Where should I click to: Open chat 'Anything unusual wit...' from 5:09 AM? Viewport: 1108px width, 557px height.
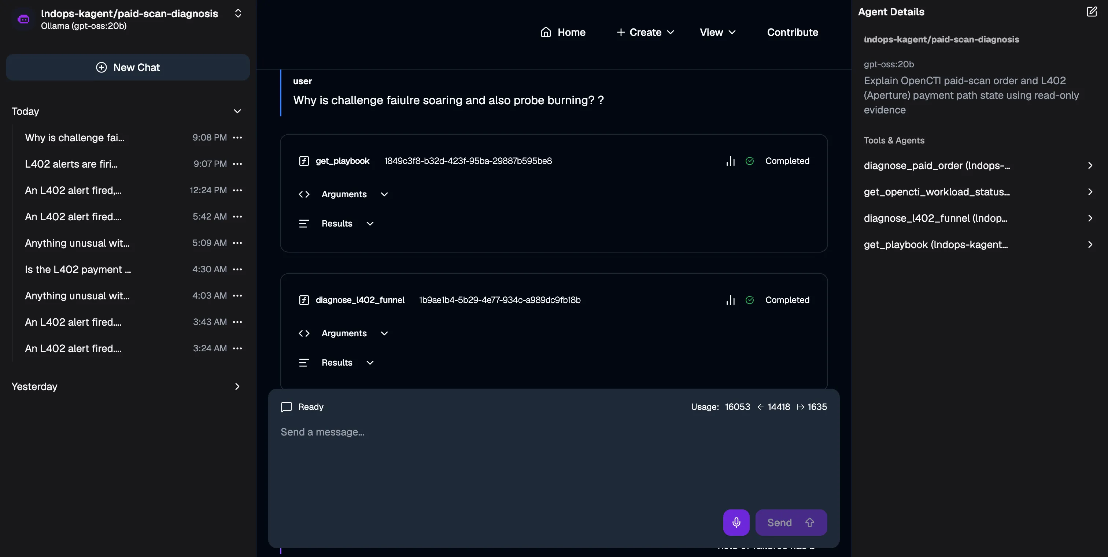coord(77,243)
